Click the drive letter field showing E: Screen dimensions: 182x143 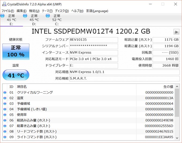coord(94,66)
